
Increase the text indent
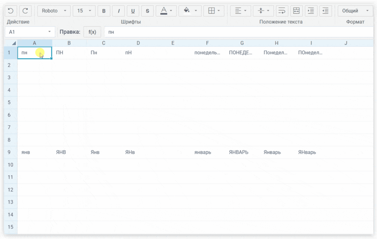[x=311, y=11]
